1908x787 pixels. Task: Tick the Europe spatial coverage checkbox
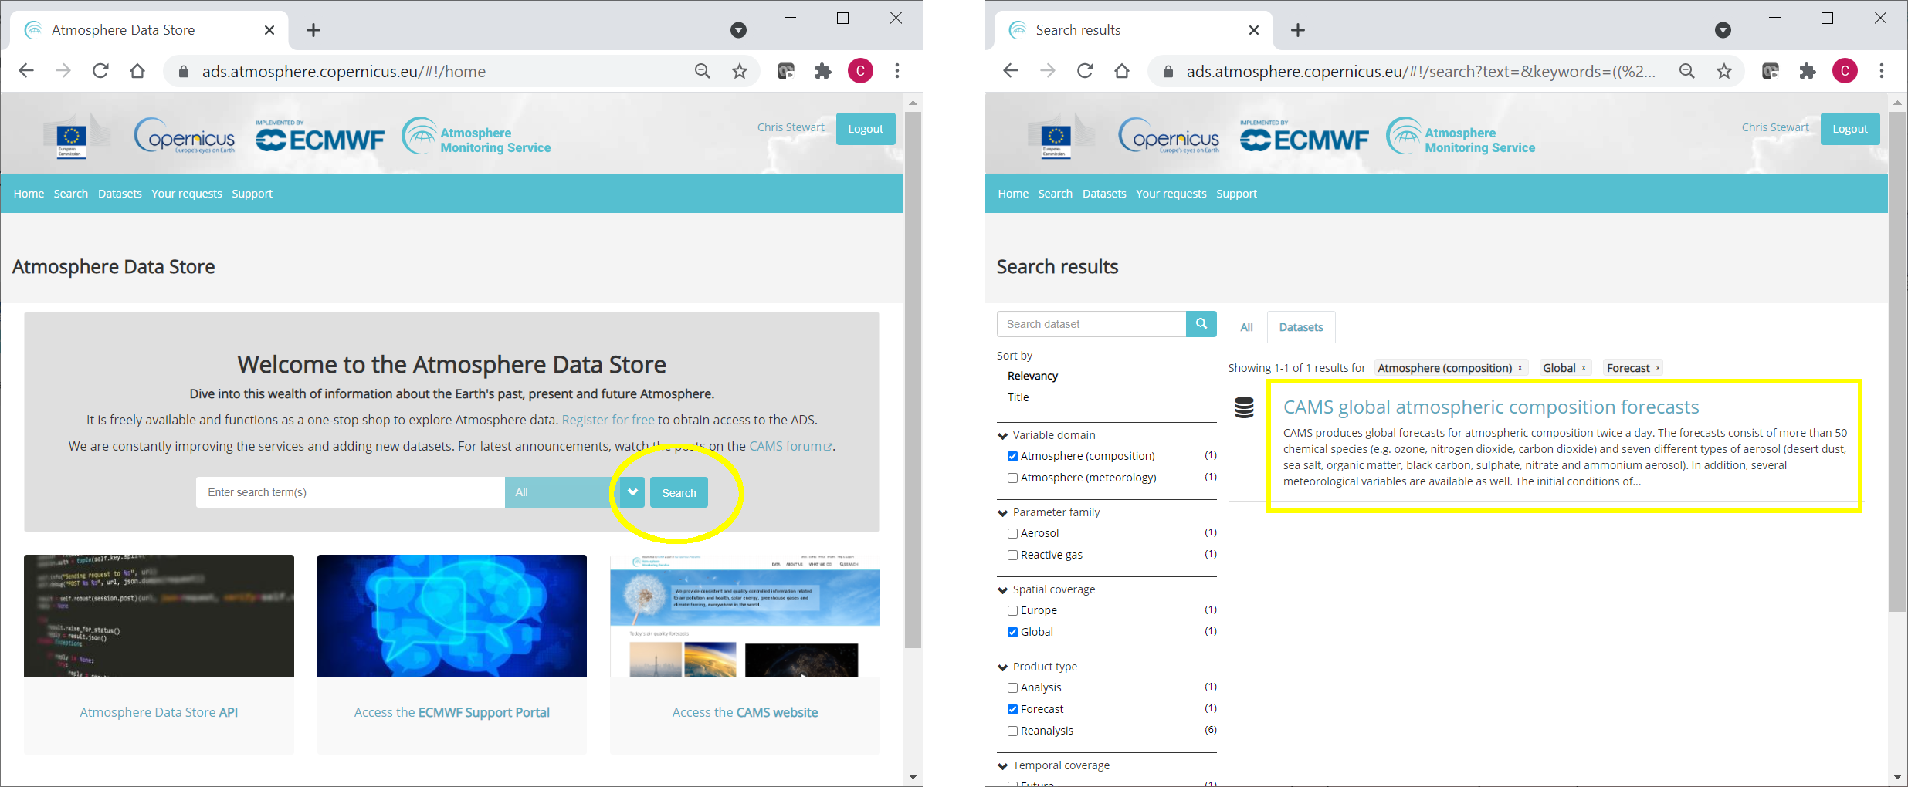point(1012,610)
